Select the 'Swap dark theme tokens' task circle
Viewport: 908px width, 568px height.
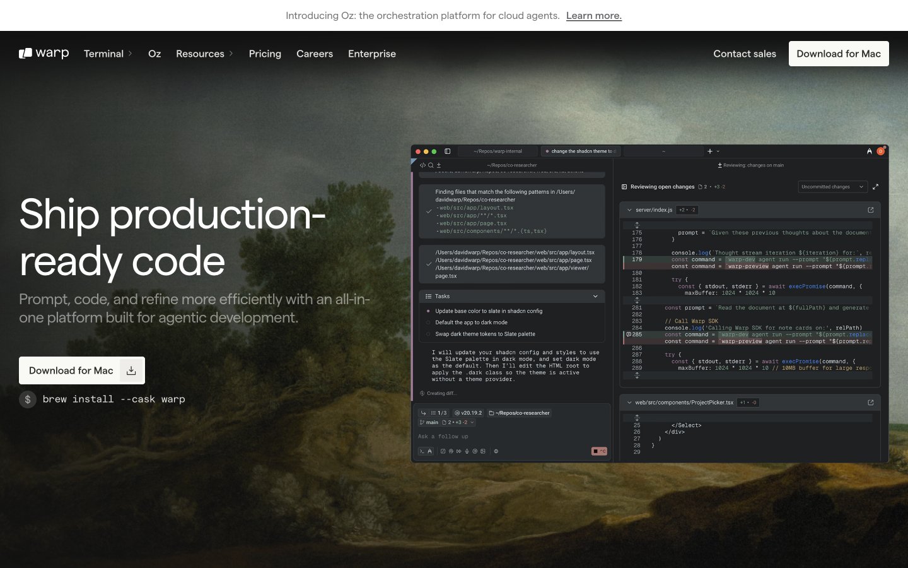click(428, 334)
